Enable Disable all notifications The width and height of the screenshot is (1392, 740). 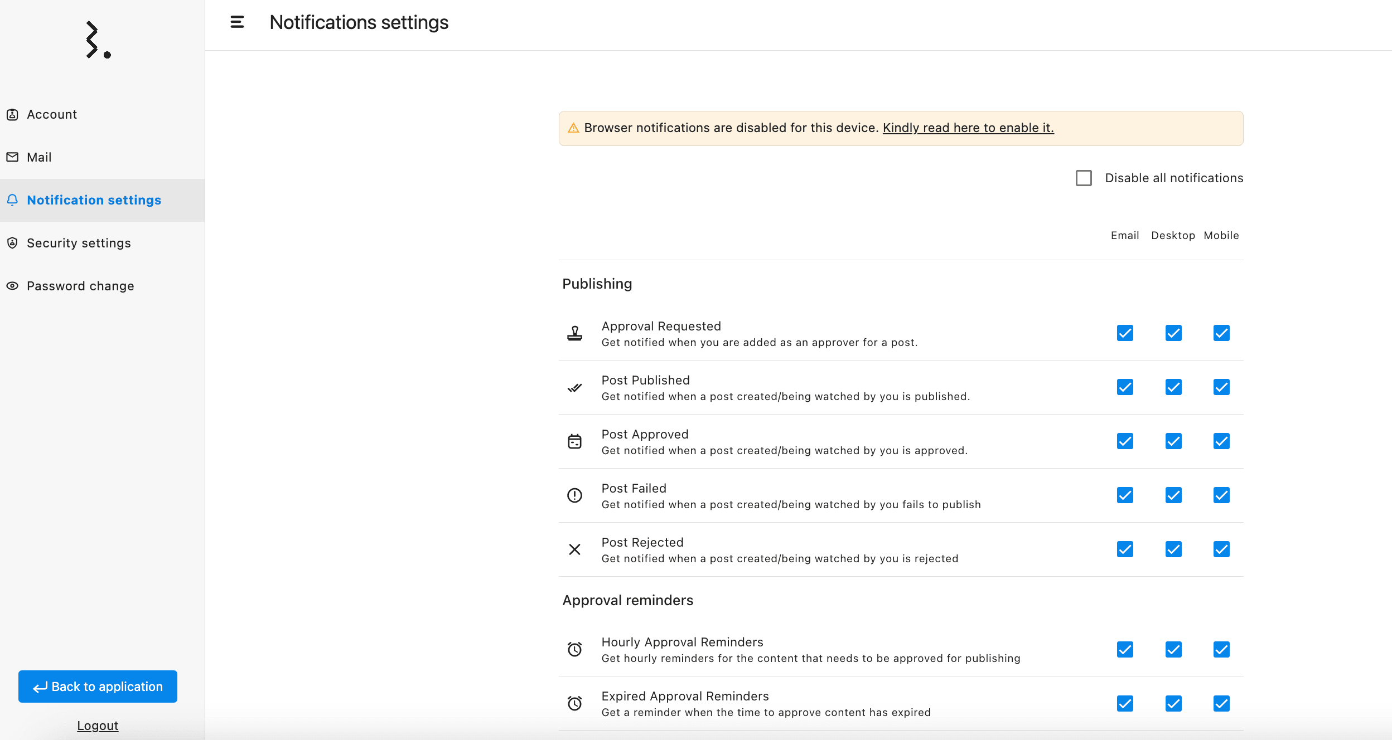[x=1083, y=178]
